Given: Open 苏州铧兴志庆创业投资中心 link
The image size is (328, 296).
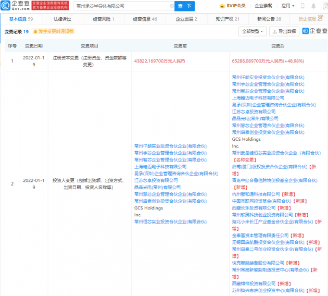Looking at the screenshot, I should pyautogui.click(x=268, y=290).
